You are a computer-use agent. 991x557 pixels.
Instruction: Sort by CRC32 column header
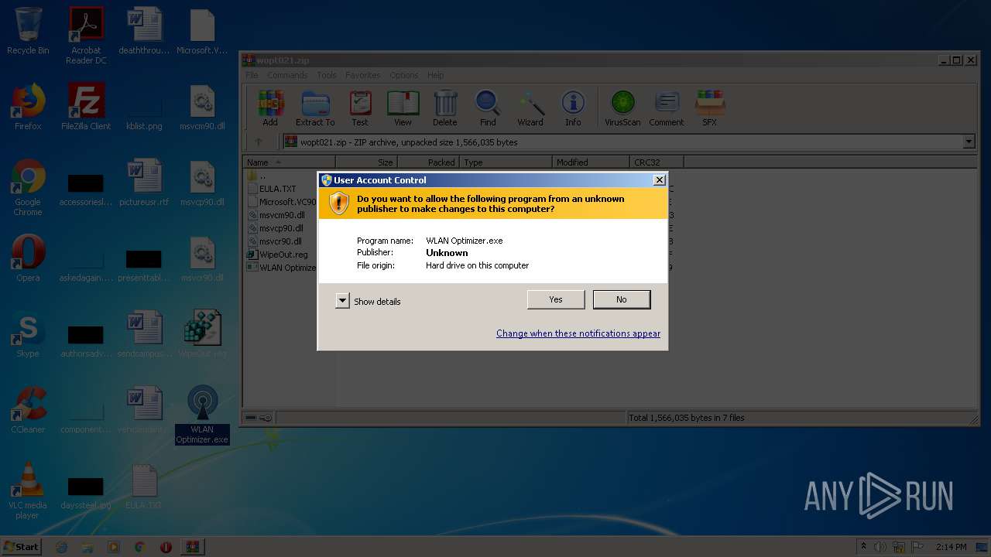(x=657, y=162)
